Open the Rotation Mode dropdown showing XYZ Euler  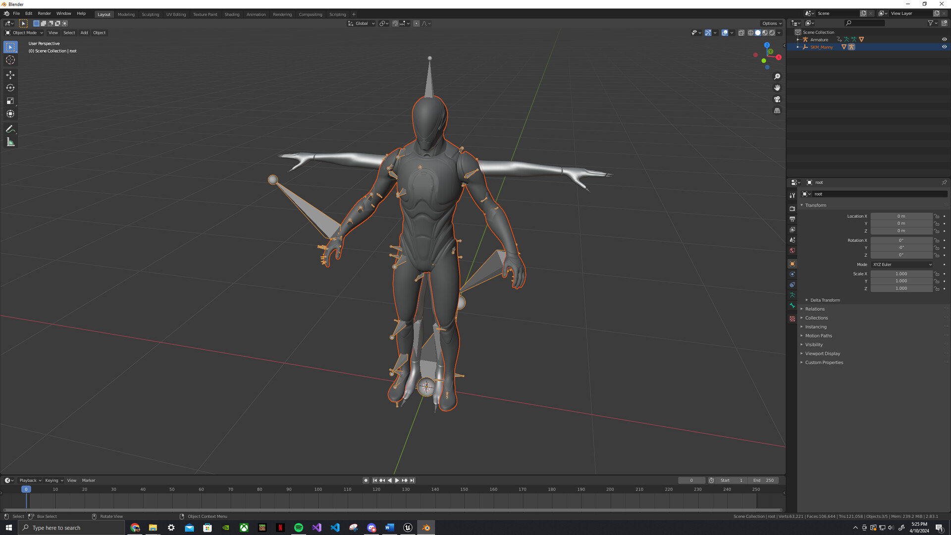[x=901, y=265]
